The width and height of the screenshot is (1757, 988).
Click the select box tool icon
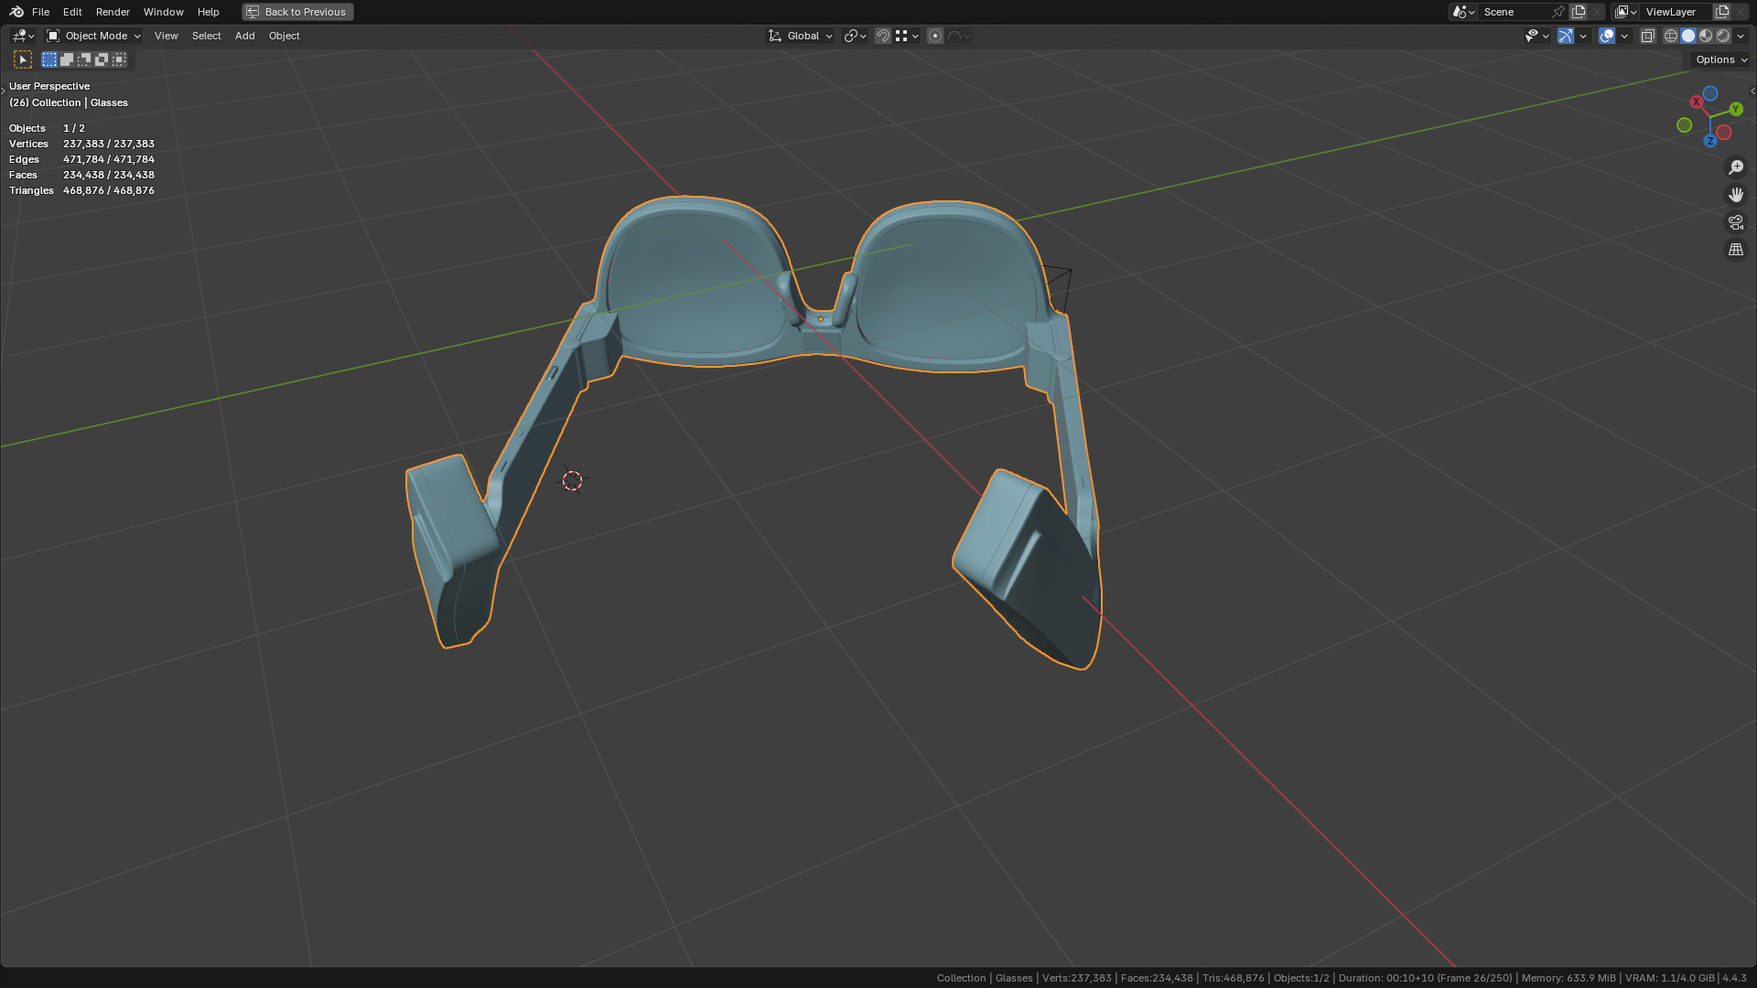23,59
